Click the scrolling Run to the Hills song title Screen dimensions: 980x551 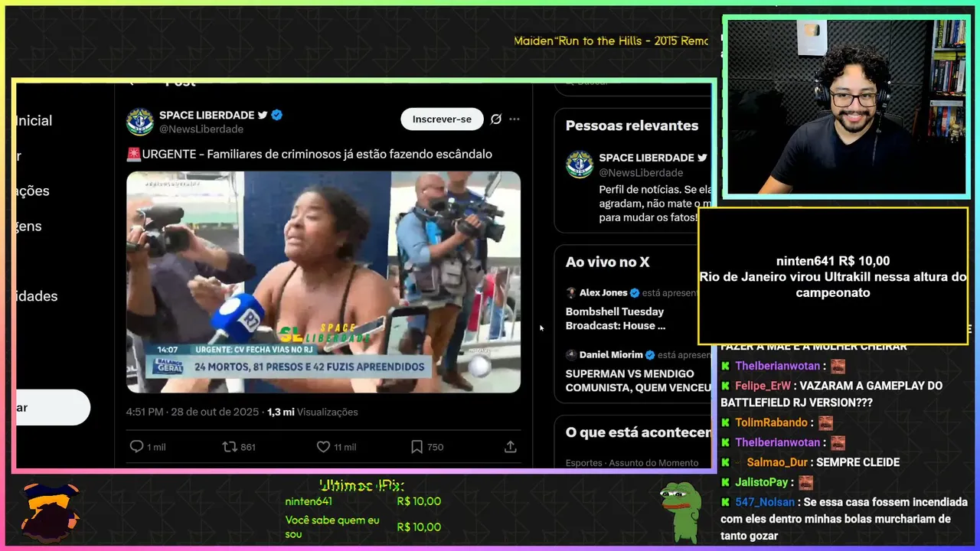coord(611,41)
